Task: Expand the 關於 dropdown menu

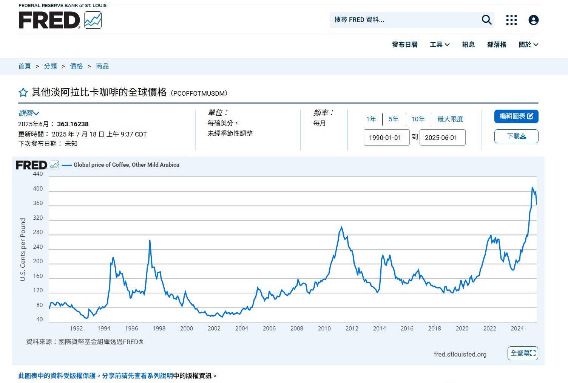Action: 528,45
